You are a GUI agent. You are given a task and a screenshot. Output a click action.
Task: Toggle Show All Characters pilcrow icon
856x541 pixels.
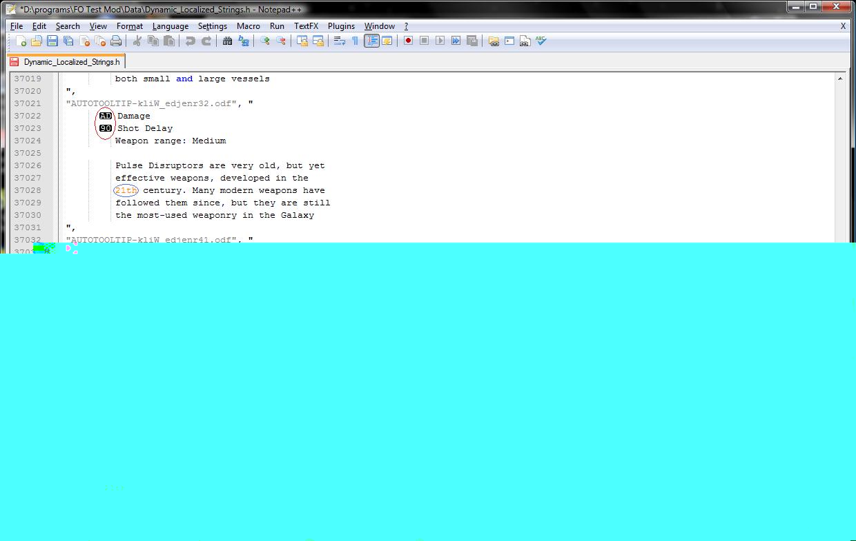356,41
